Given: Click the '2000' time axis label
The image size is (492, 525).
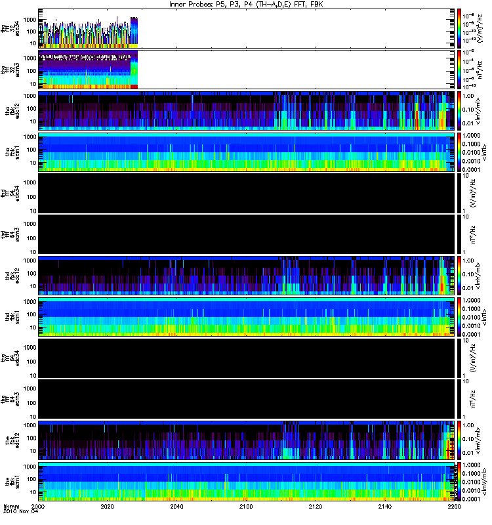Looking at the screenshot, I should click(x=38, y=506).
